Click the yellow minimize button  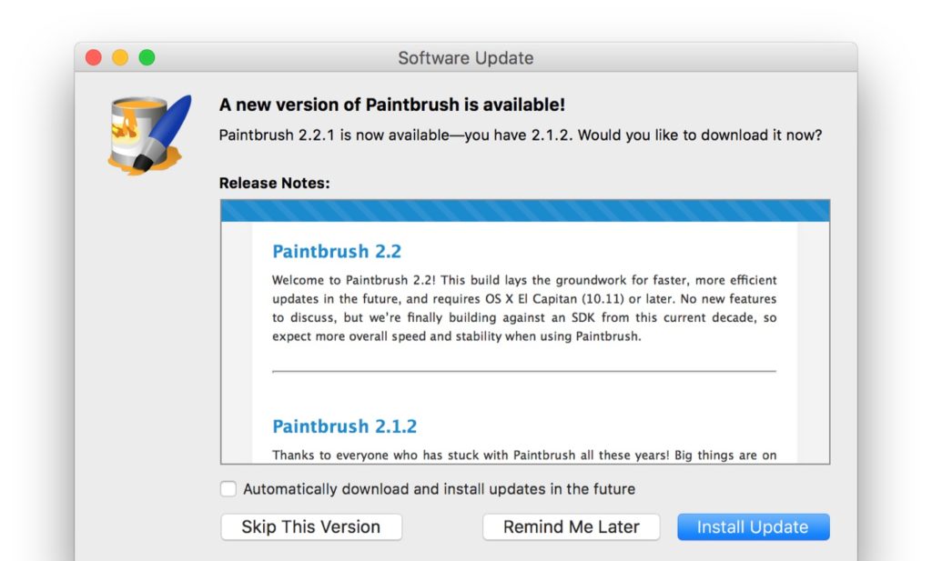pyautogui.click(x=120, y=56)
